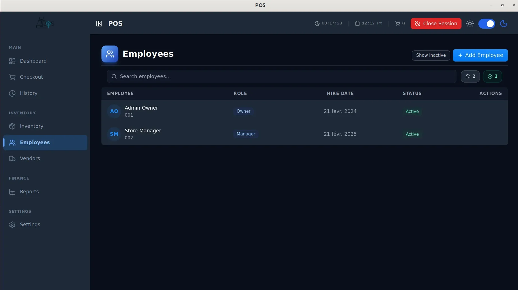
Task: Click employee ID 001
Action: pos(129,115)
